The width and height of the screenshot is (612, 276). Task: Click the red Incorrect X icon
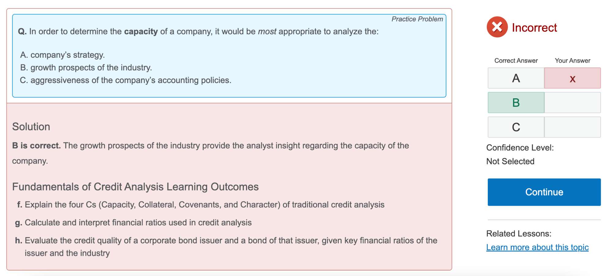(x=497, y=27)
